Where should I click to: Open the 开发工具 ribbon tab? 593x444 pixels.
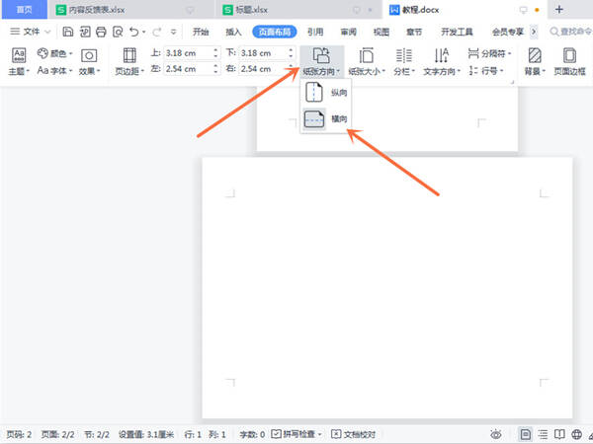tap(457, 33)
